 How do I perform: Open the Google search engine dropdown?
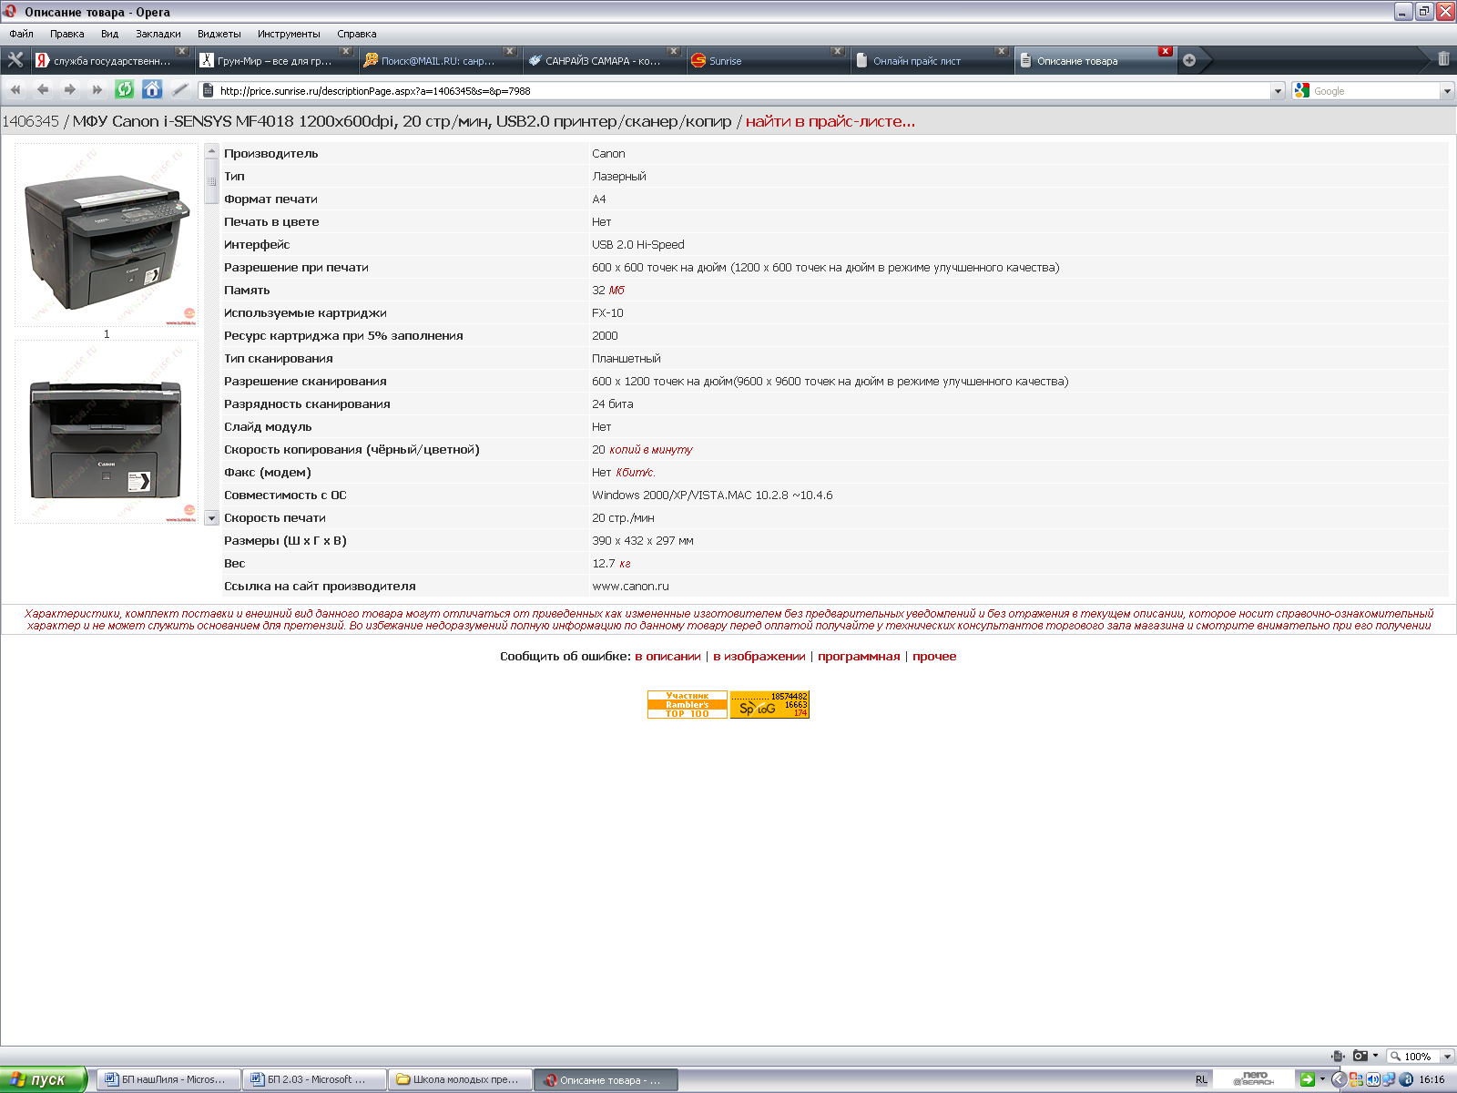[x=1447, y=90]
